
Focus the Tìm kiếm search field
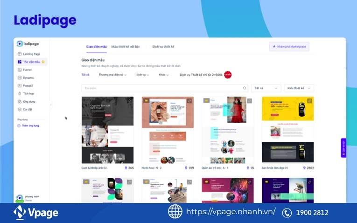coord(165,88)
